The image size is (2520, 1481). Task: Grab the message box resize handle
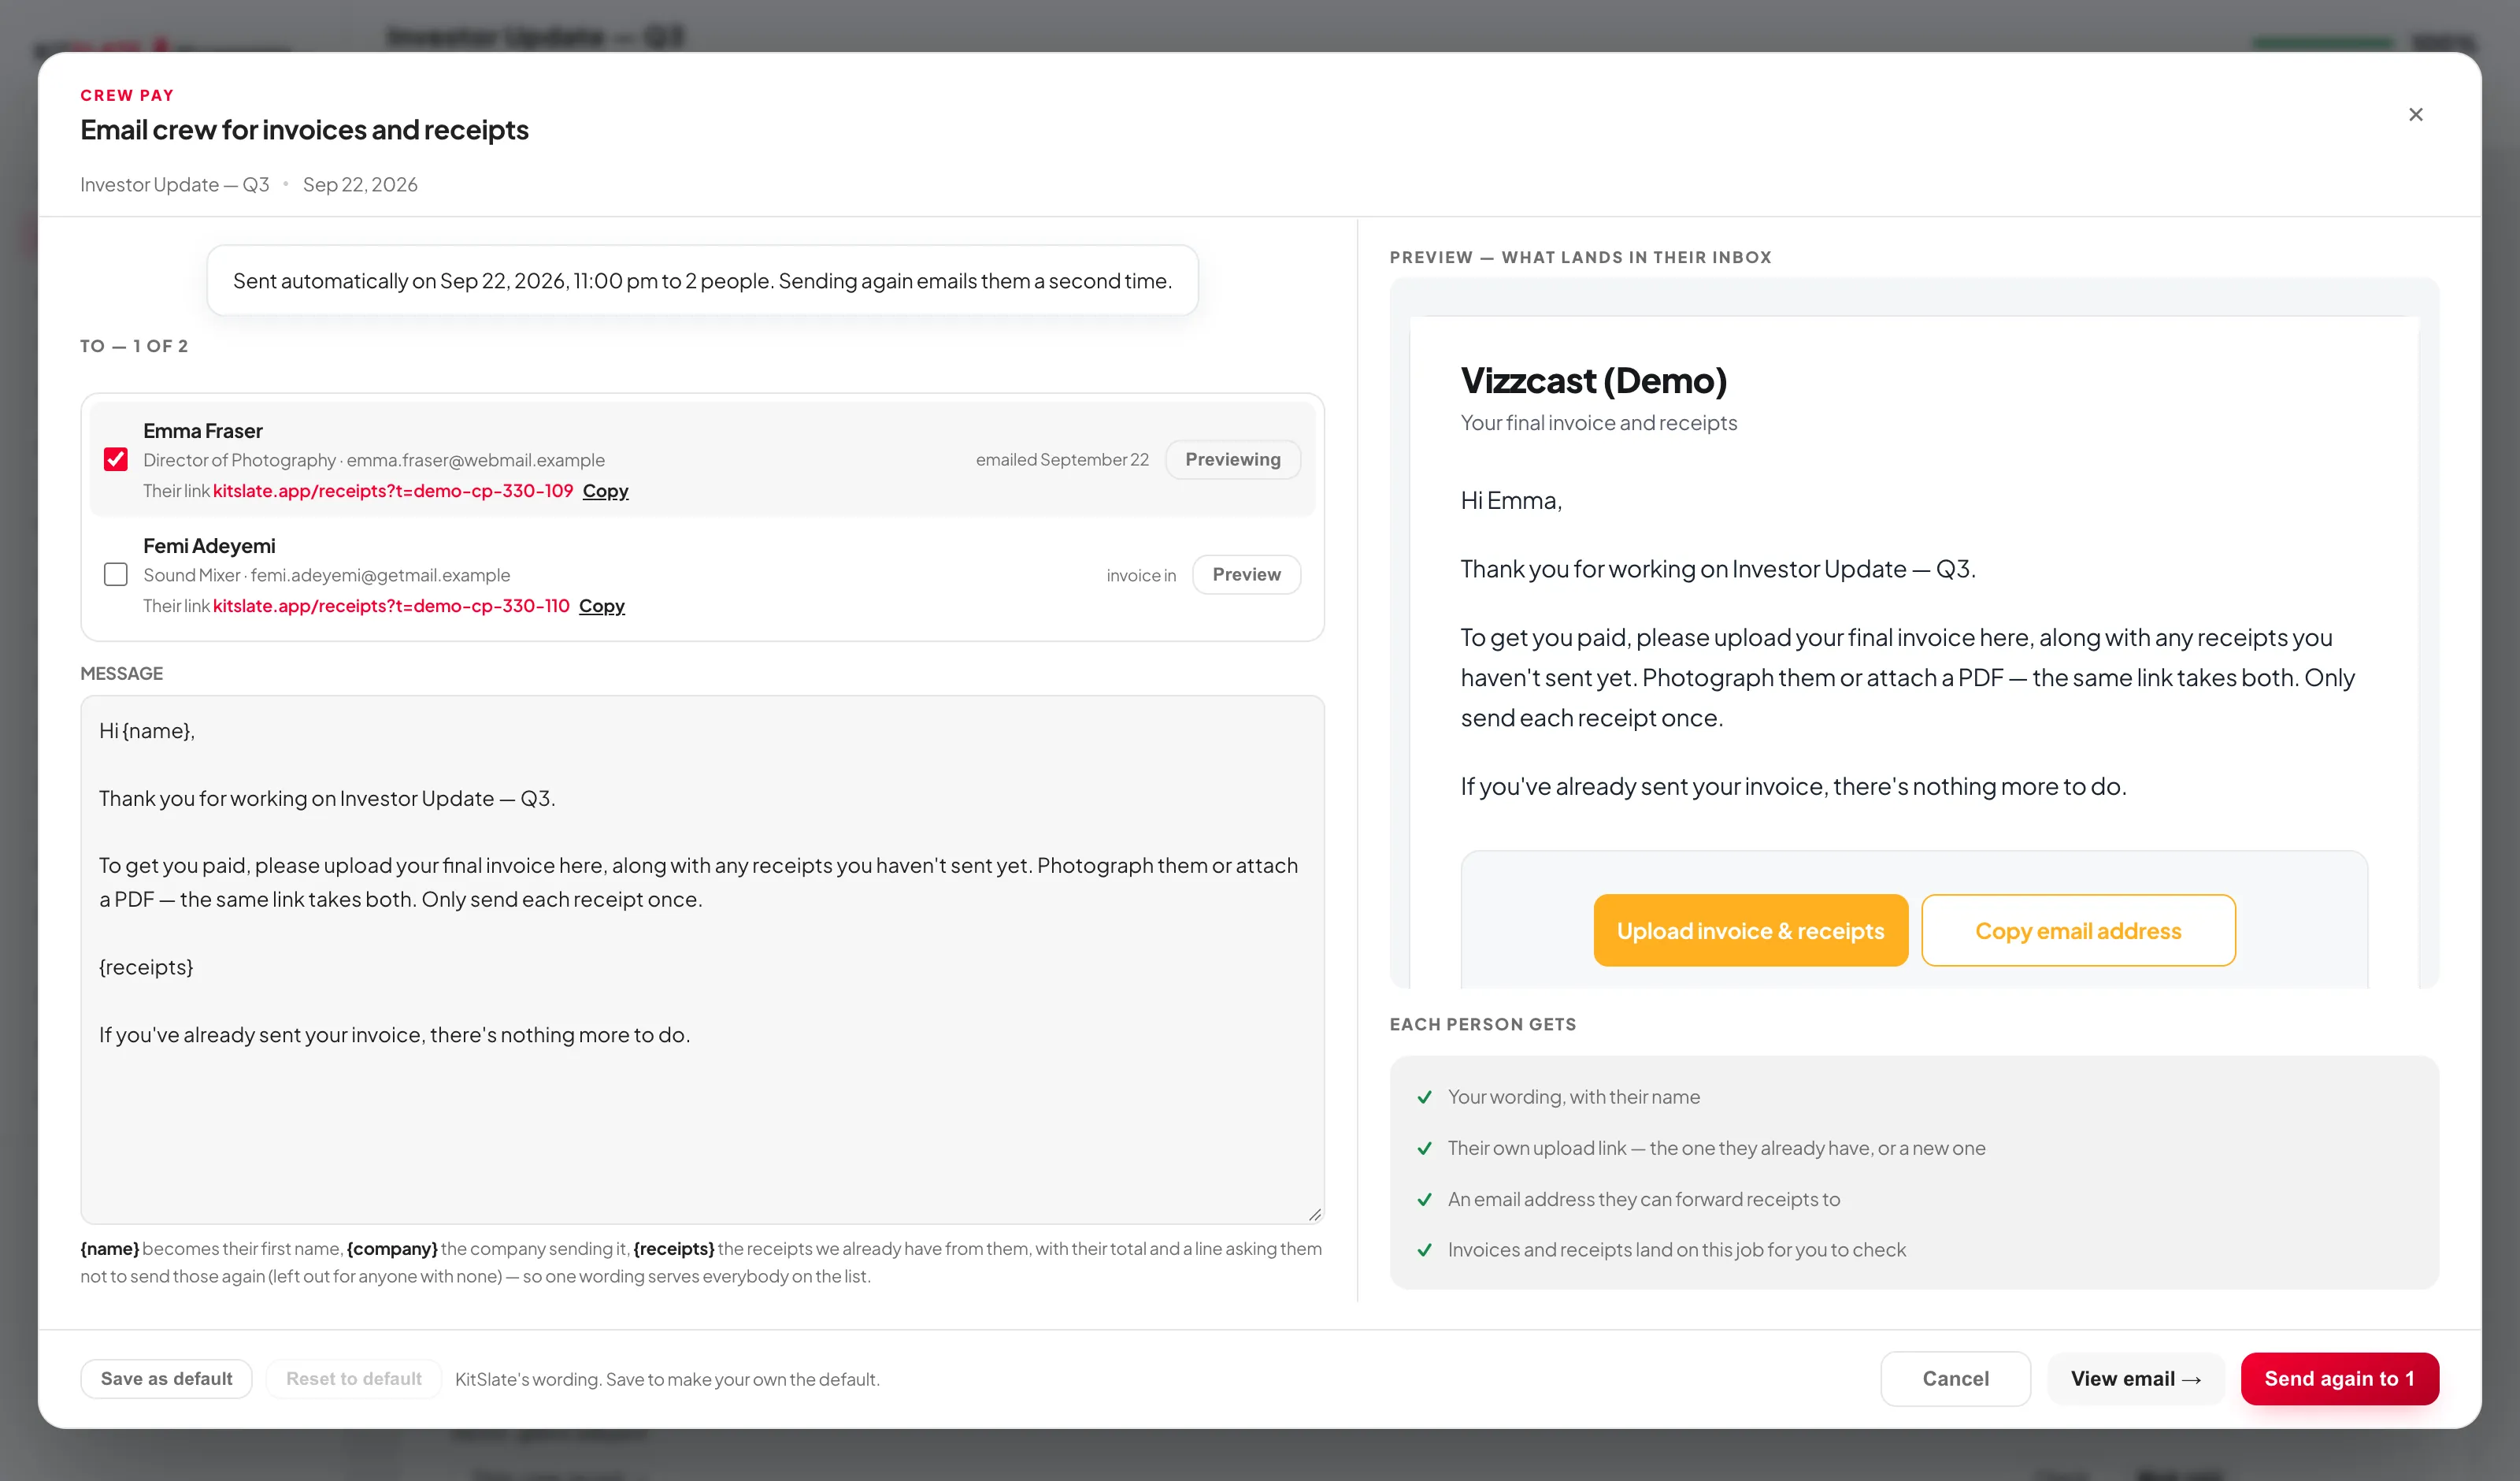click(1314, 1214)
